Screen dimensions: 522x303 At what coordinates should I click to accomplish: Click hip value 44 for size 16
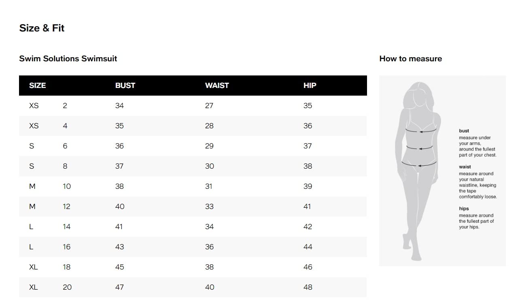point(308,247)
